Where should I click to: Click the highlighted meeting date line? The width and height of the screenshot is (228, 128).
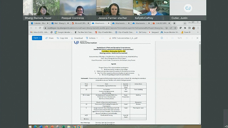click(114, 51)
